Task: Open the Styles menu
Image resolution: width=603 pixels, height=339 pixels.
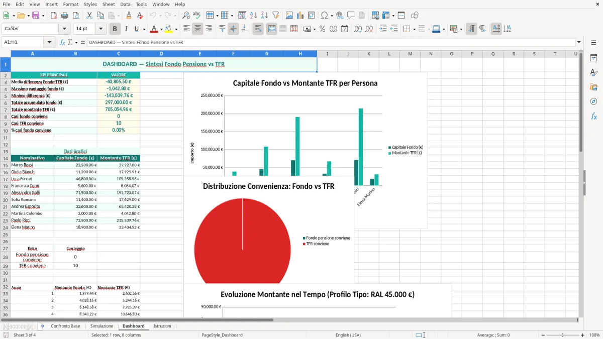Action: click(90, 4)
